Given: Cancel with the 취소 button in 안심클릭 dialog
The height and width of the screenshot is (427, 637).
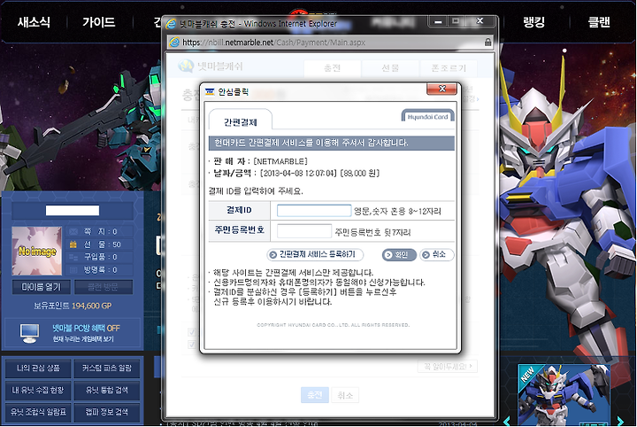Looking at the screenshot, I should pos(436,254).
